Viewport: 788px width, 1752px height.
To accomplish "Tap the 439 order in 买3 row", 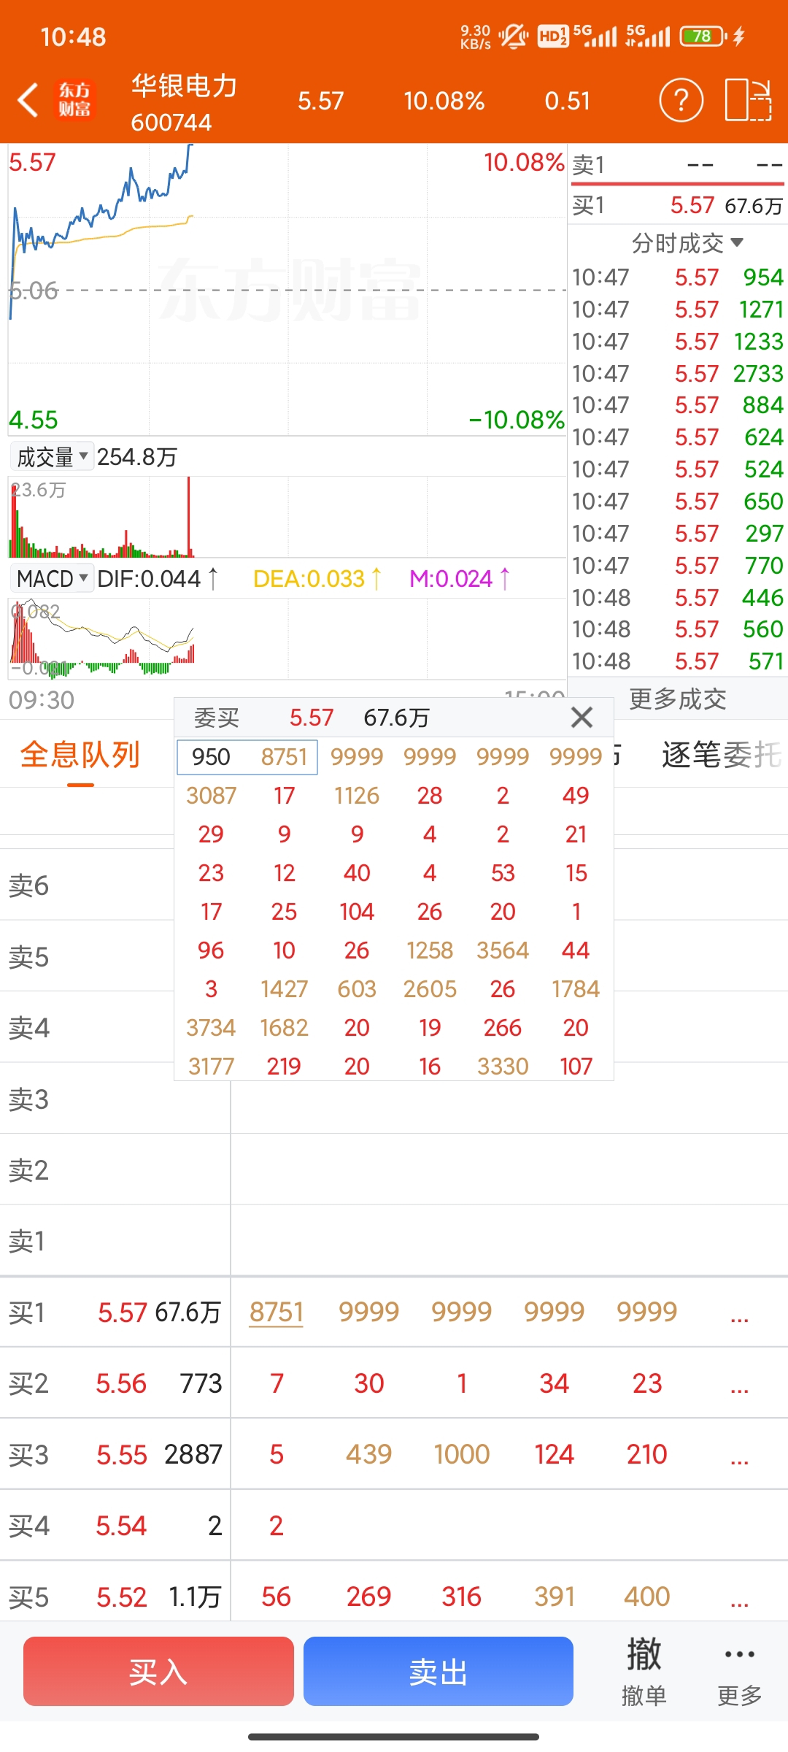I will (368, 1454).
